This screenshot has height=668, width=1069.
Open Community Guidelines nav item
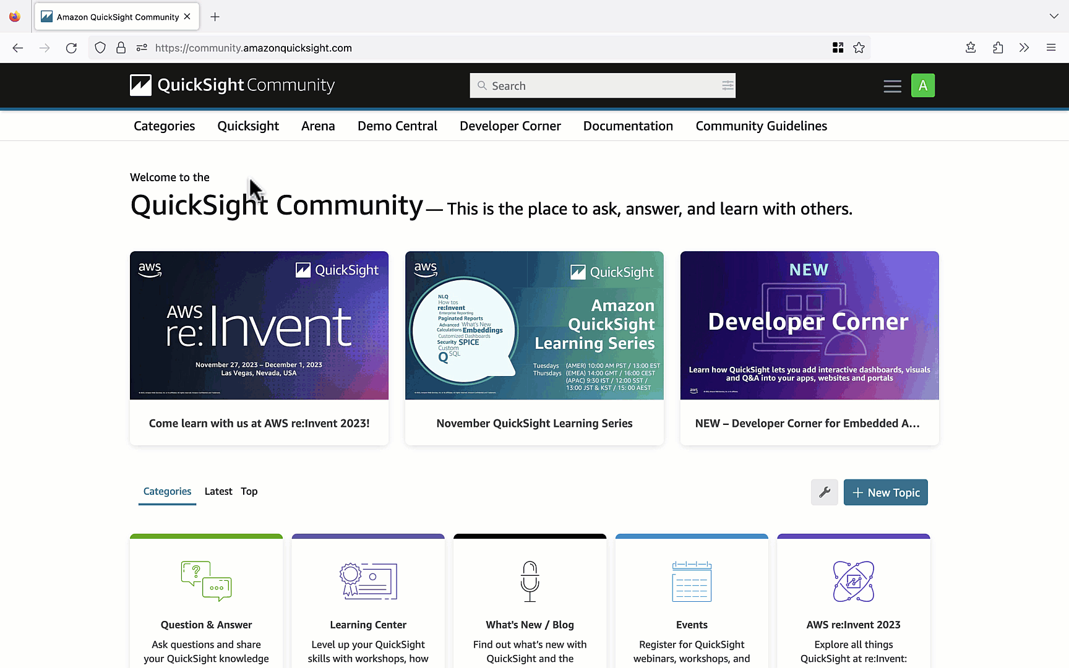coord(762,126)
